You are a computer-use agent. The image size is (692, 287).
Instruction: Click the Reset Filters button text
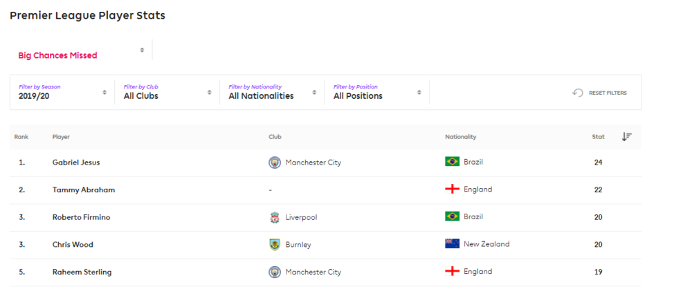tap(608, 93)
